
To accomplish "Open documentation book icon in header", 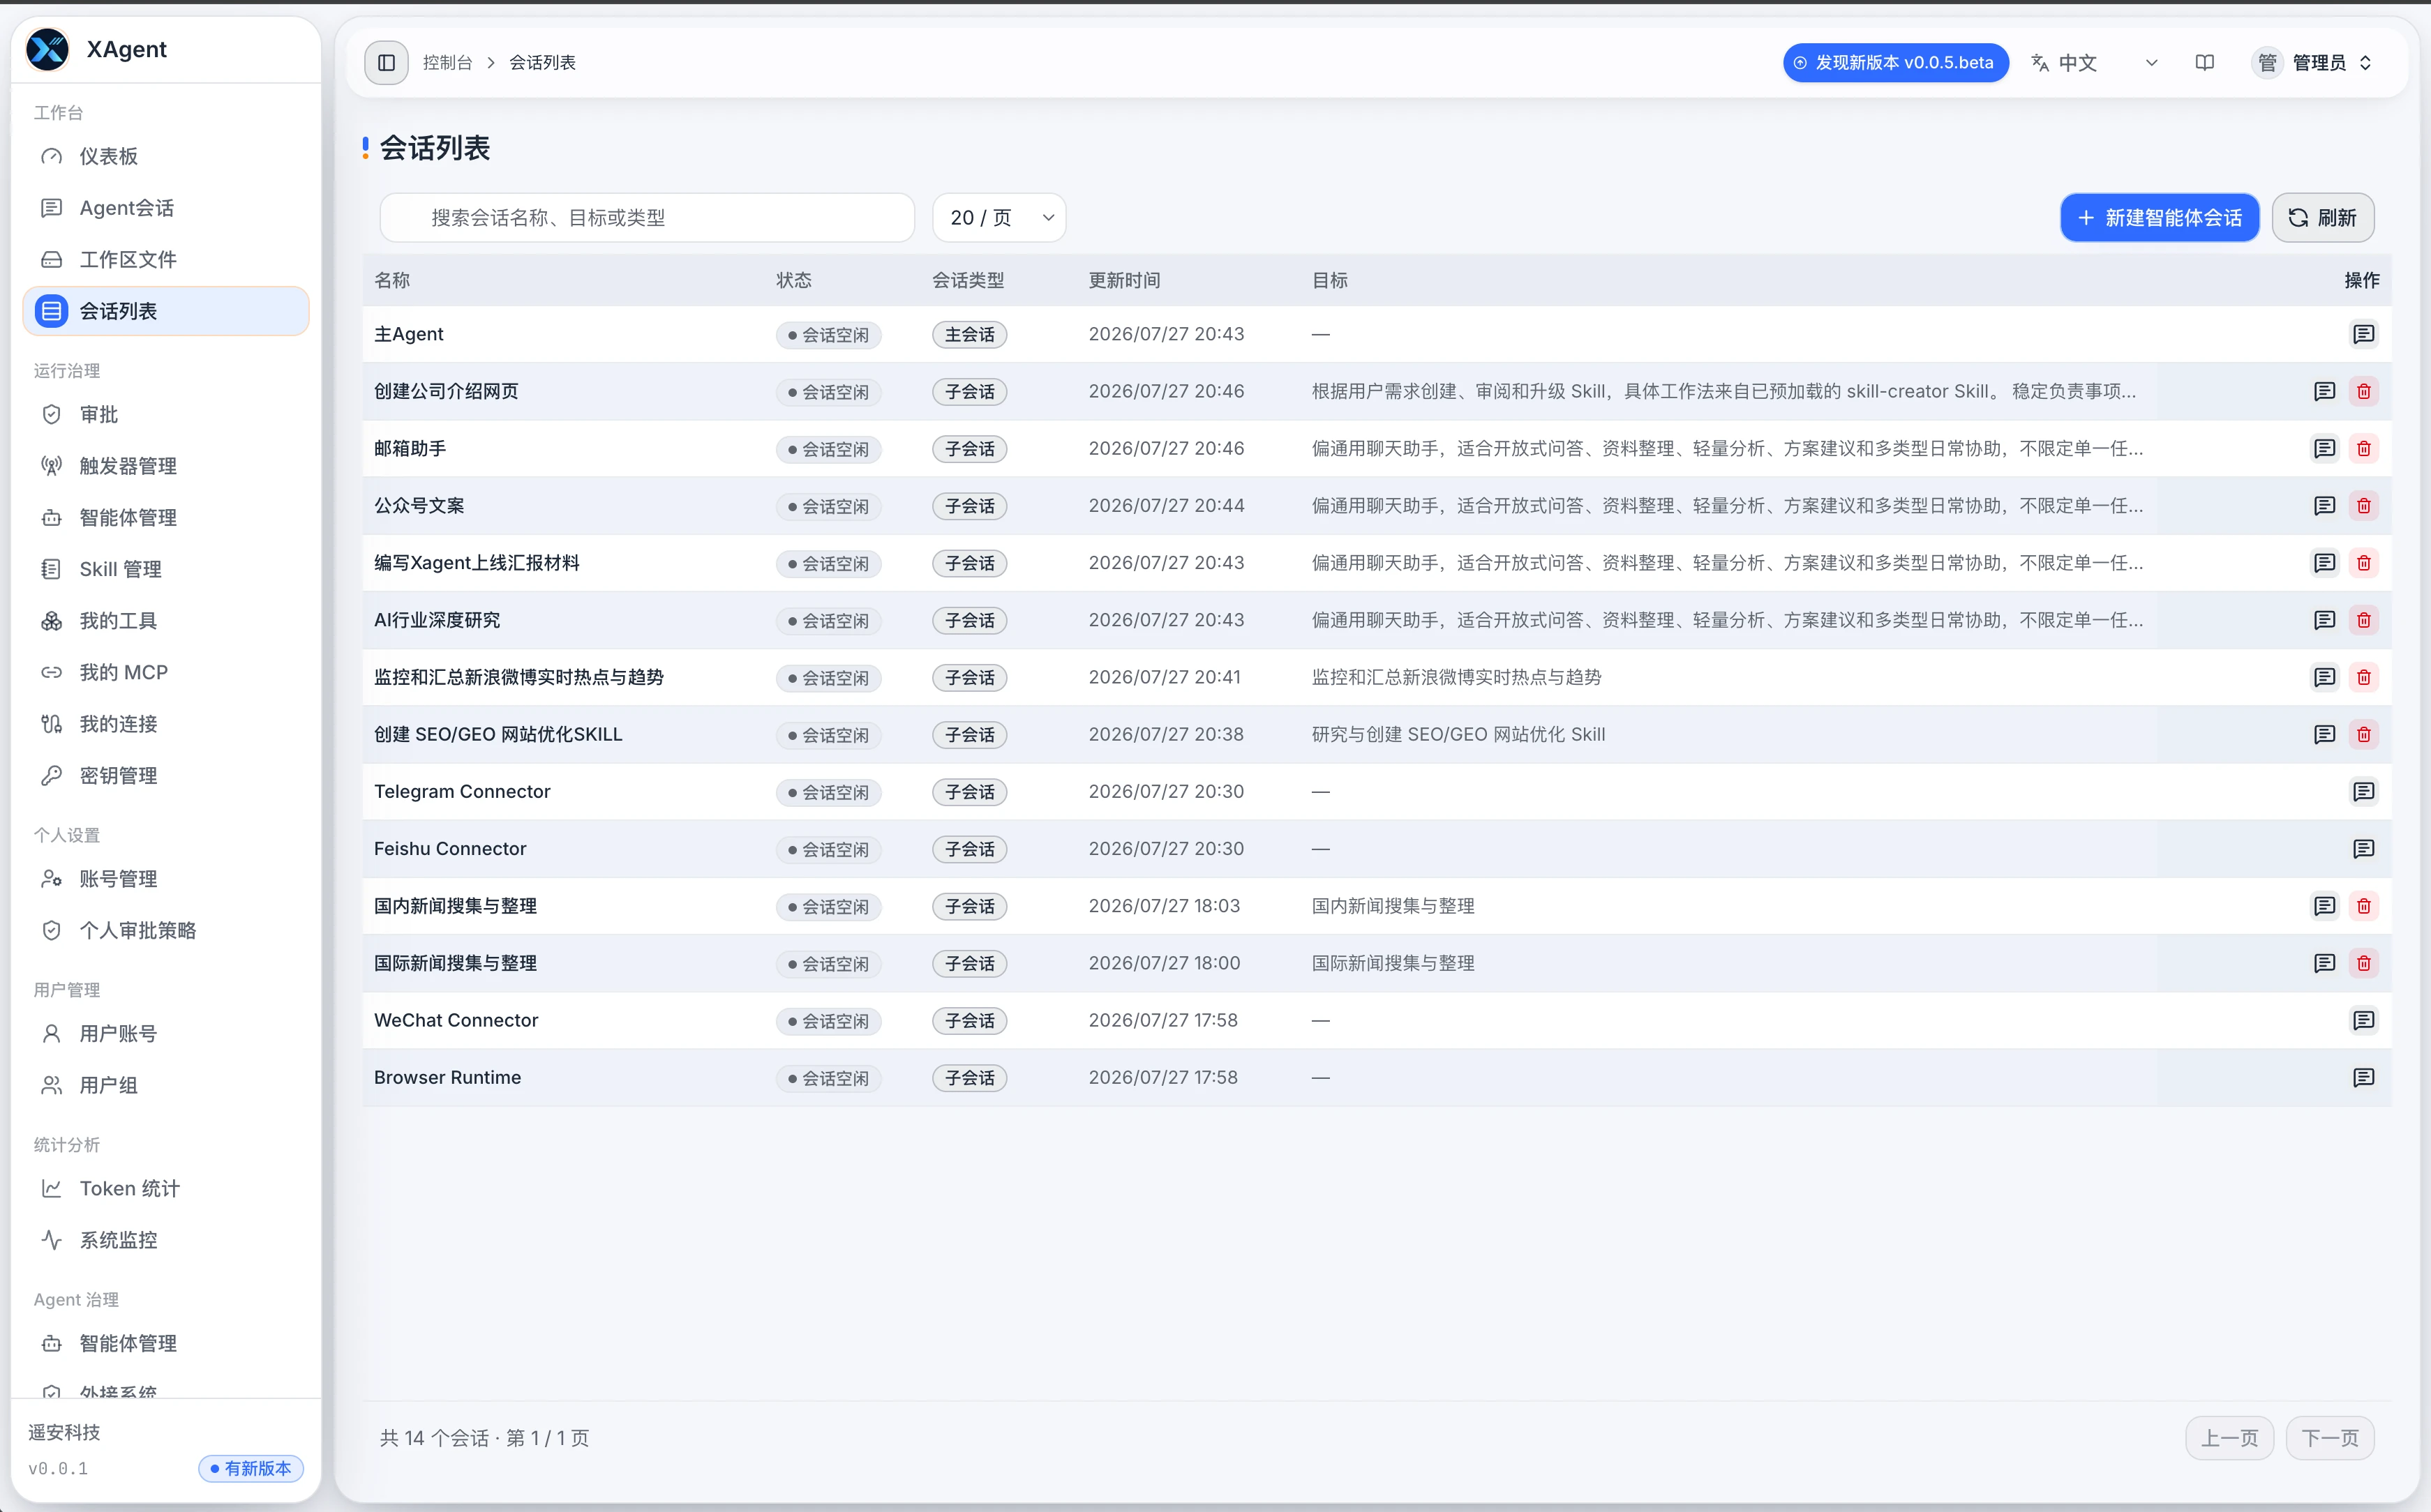I will pos(2204,62).
